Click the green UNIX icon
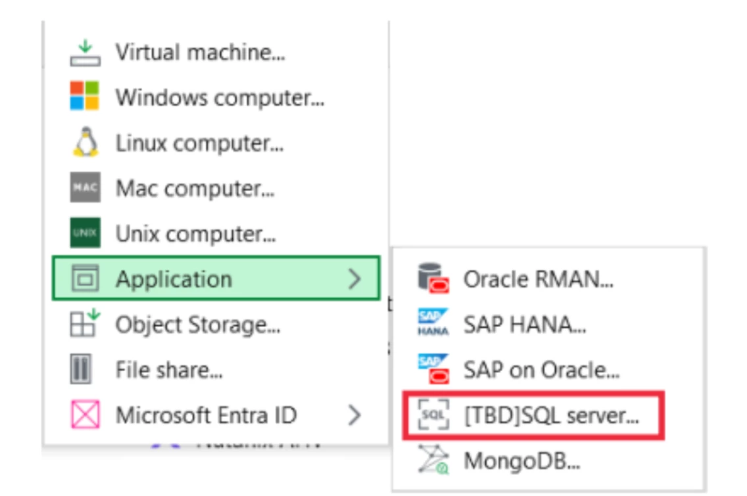Screen dimensions: 747x496 pos(85,233)
